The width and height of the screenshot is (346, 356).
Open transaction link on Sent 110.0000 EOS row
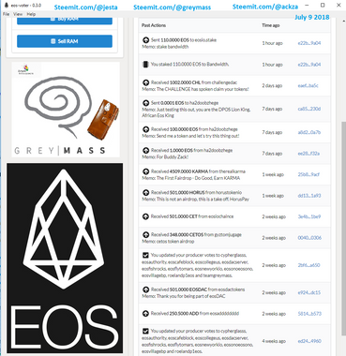309,43
